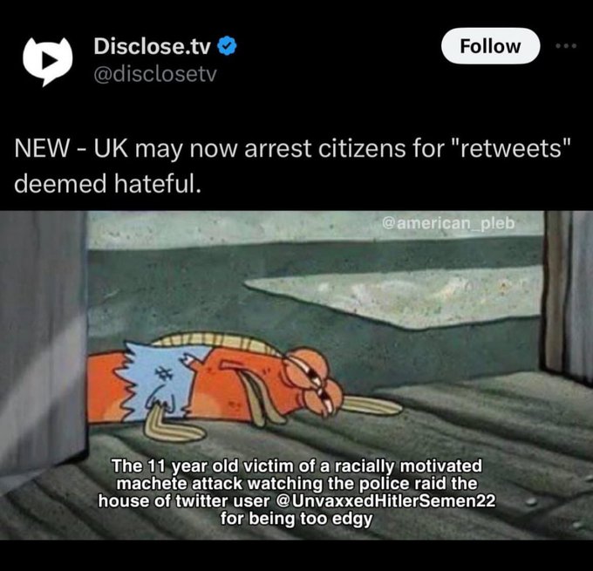Open the Disclose.tv profile avatar

[x=47, y=61]
